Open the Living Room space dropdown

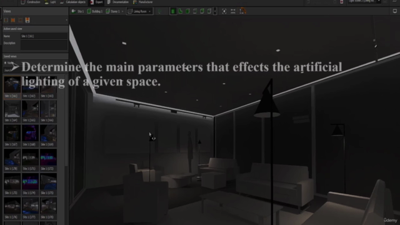click(x=139, y=11)
